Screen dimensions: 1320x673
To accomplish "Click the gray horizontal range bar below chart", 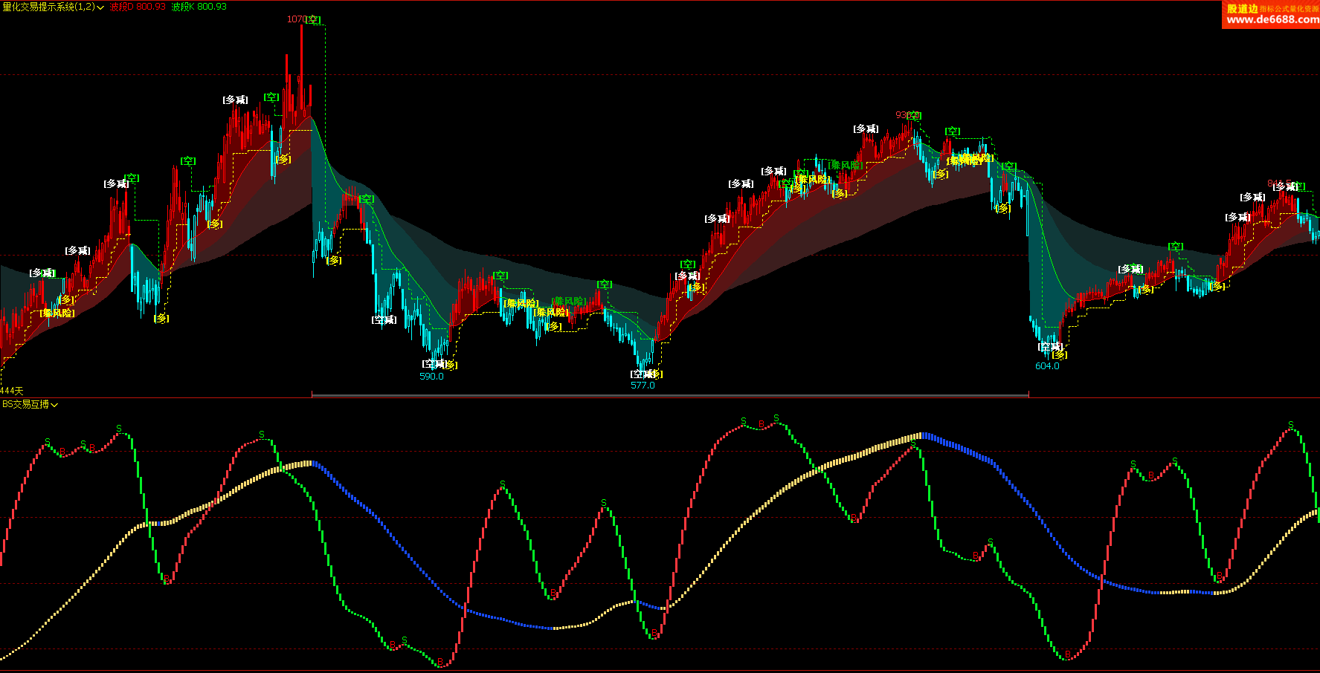I will tap(669, 395).
